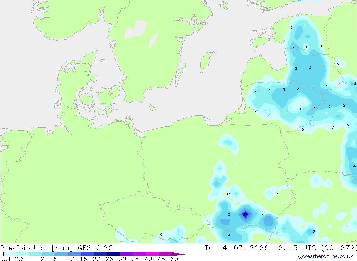This screenshot has width=357, height=261.
Task: Pick the 5–10 mm legend color swatch
Action: [62, 254]
